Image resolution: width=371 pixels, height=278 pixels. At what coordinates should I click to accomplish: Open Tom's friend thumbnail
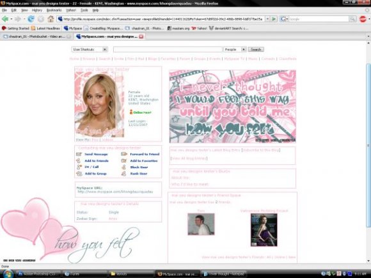coord(201,224)
